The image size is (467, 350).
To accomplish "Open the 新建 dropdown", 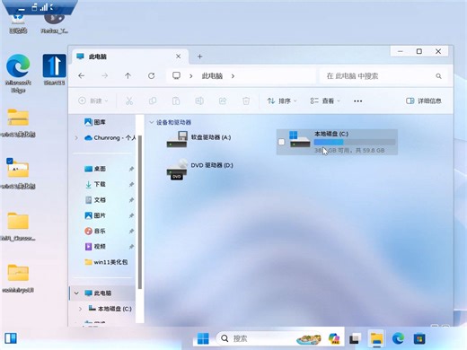I will [x=93, y=101].
